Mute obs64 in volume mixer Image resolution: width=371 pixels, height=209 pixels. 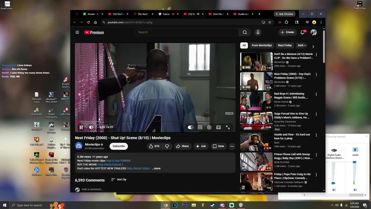tap(355, 190)
